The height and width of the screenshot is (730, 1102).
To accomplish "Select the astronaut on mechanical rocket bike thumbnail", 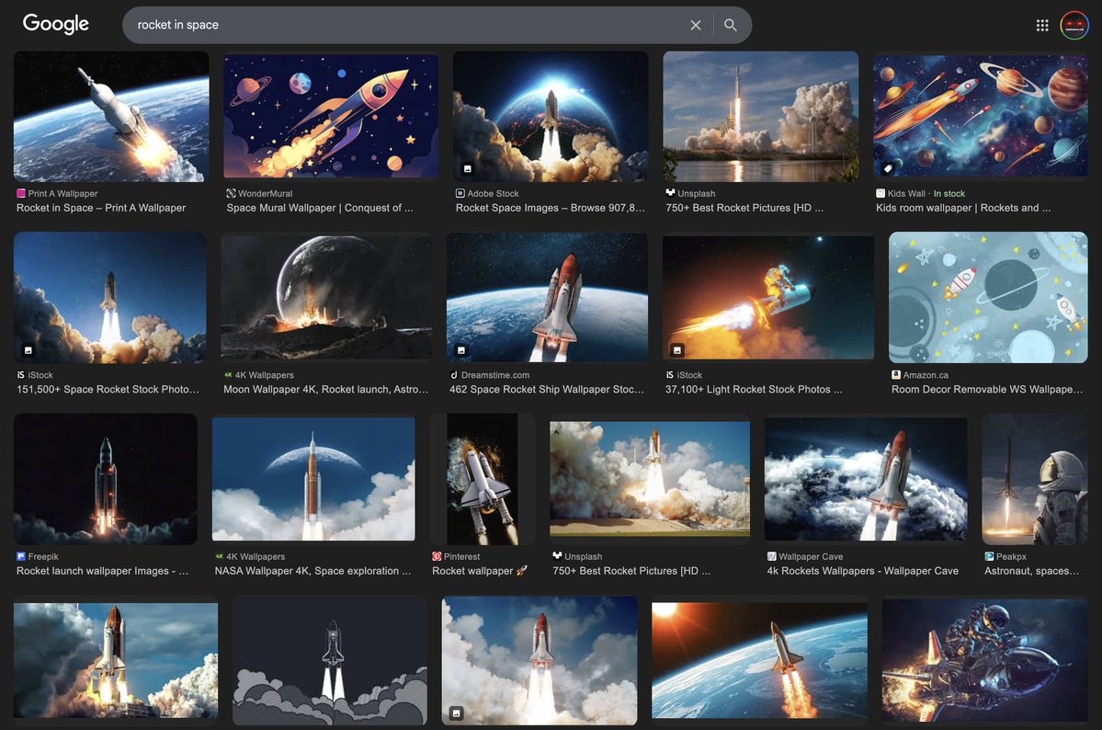I will click(x=984, y=661).
